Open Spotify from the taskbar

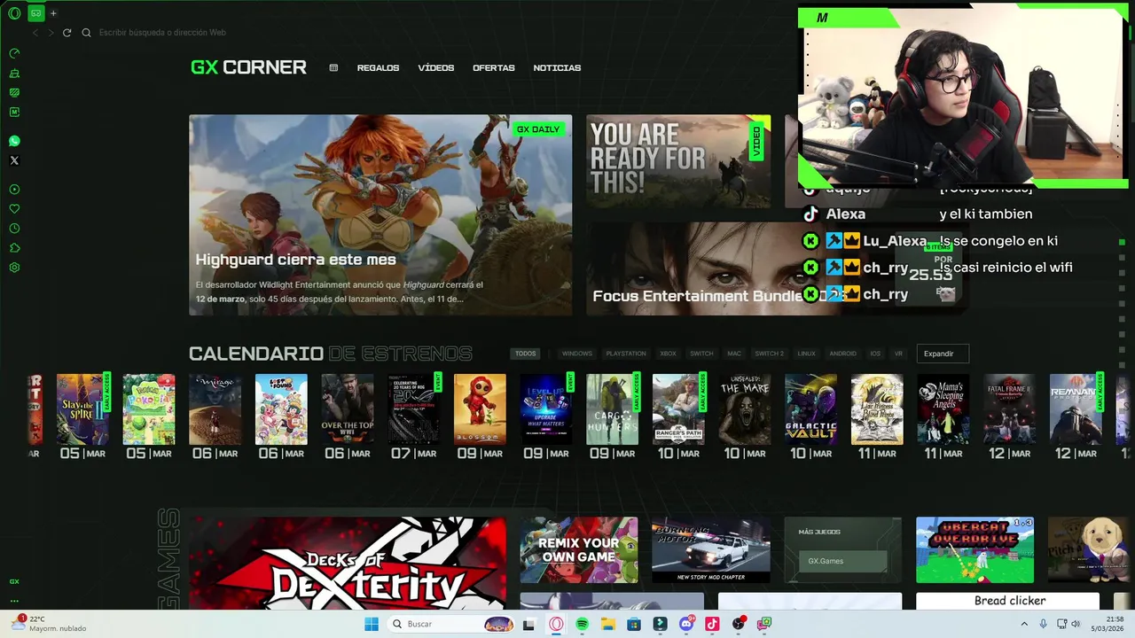[x=582, y=624]
